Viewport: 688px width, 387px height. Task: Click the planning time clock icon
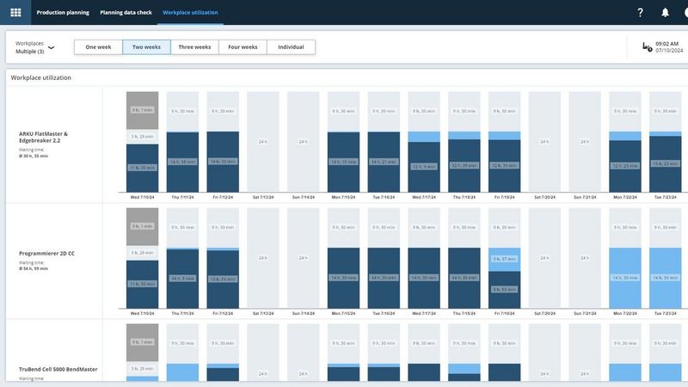(647, 47)
